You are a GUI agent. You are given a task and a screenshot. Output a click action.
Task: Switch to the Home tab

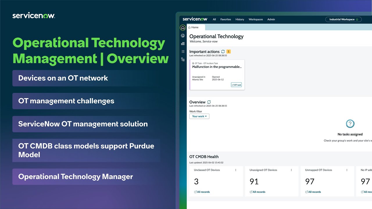pyautogui.click(x=194, y=27)
